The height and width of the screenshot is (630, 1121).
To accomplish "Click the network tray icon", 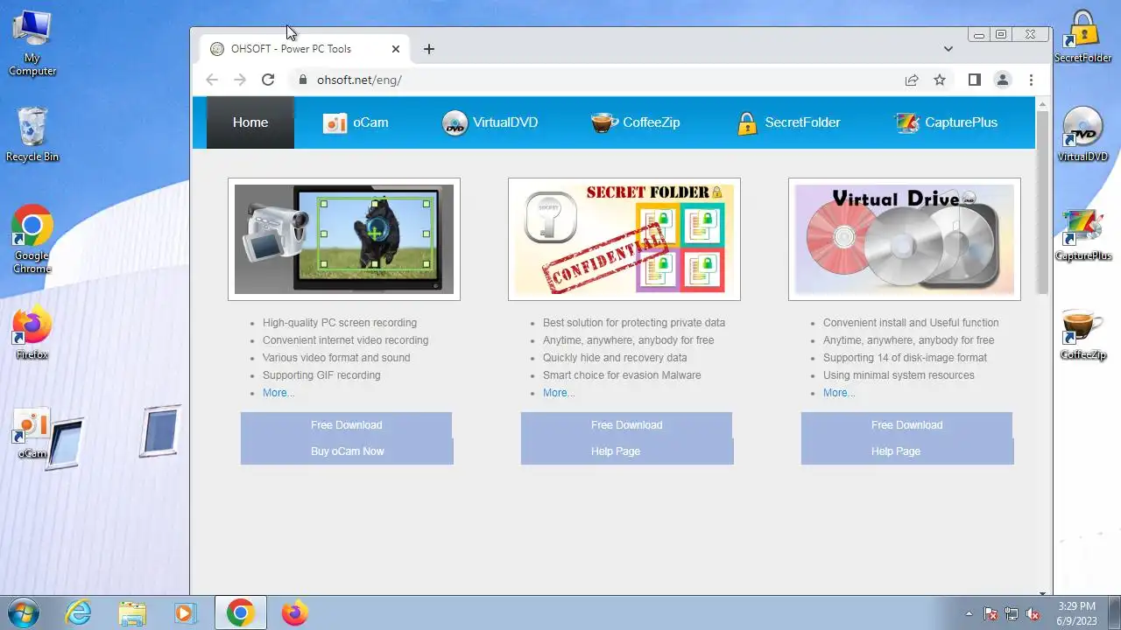I will coord(1012,614).
